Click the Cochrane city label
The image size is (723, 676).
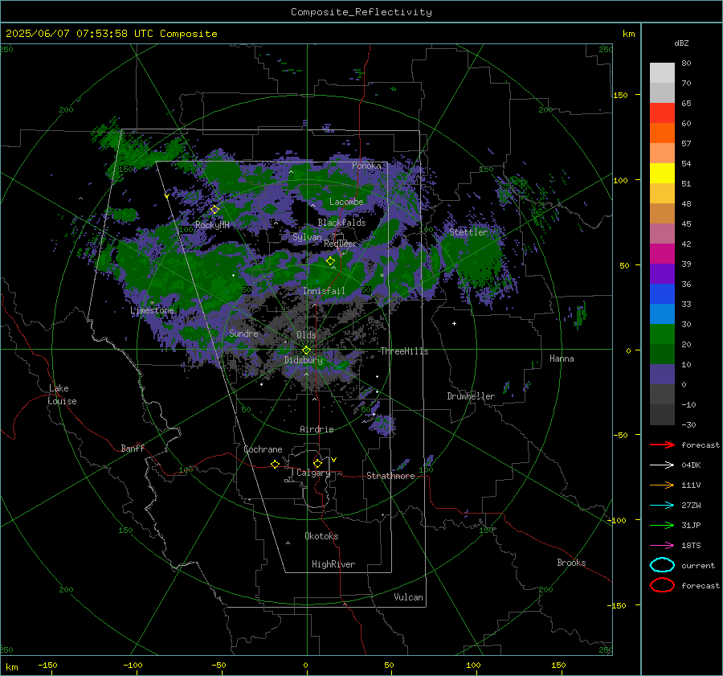pos(263,449)
